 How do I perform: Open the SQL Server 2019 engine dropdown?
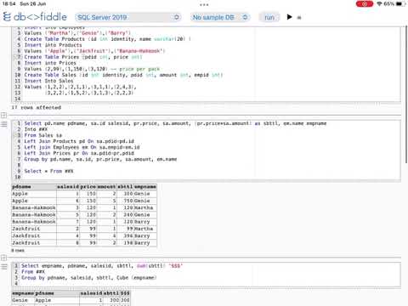(128, 17)
